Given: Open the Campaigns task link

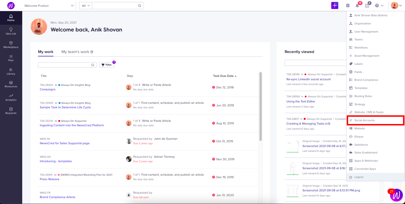Looking at the screenshot, I should (x=48, y=90).
